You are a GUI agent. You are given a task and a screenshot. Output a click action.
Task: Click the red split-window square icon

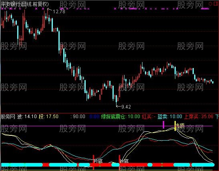[x=216, y=4]
